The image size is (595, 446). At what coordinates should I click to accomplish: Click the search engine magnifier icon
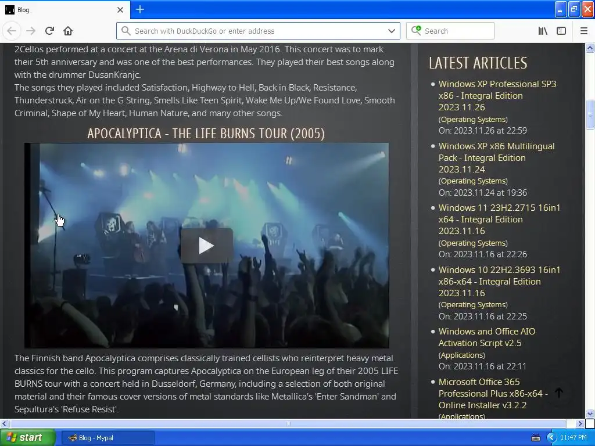click(416, 30)
